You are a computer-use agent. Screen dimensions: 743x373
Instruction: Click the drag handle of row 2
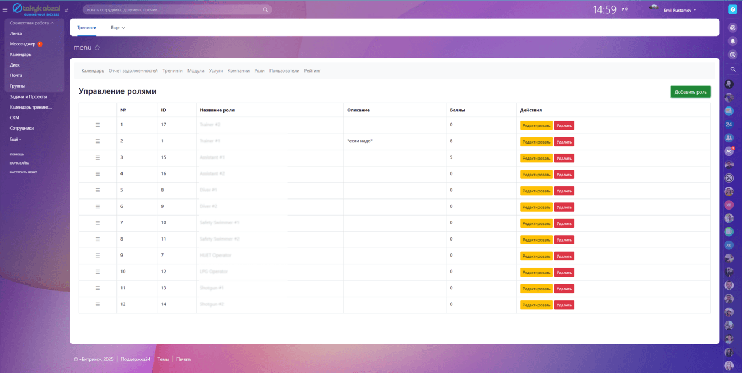[98, 141]
